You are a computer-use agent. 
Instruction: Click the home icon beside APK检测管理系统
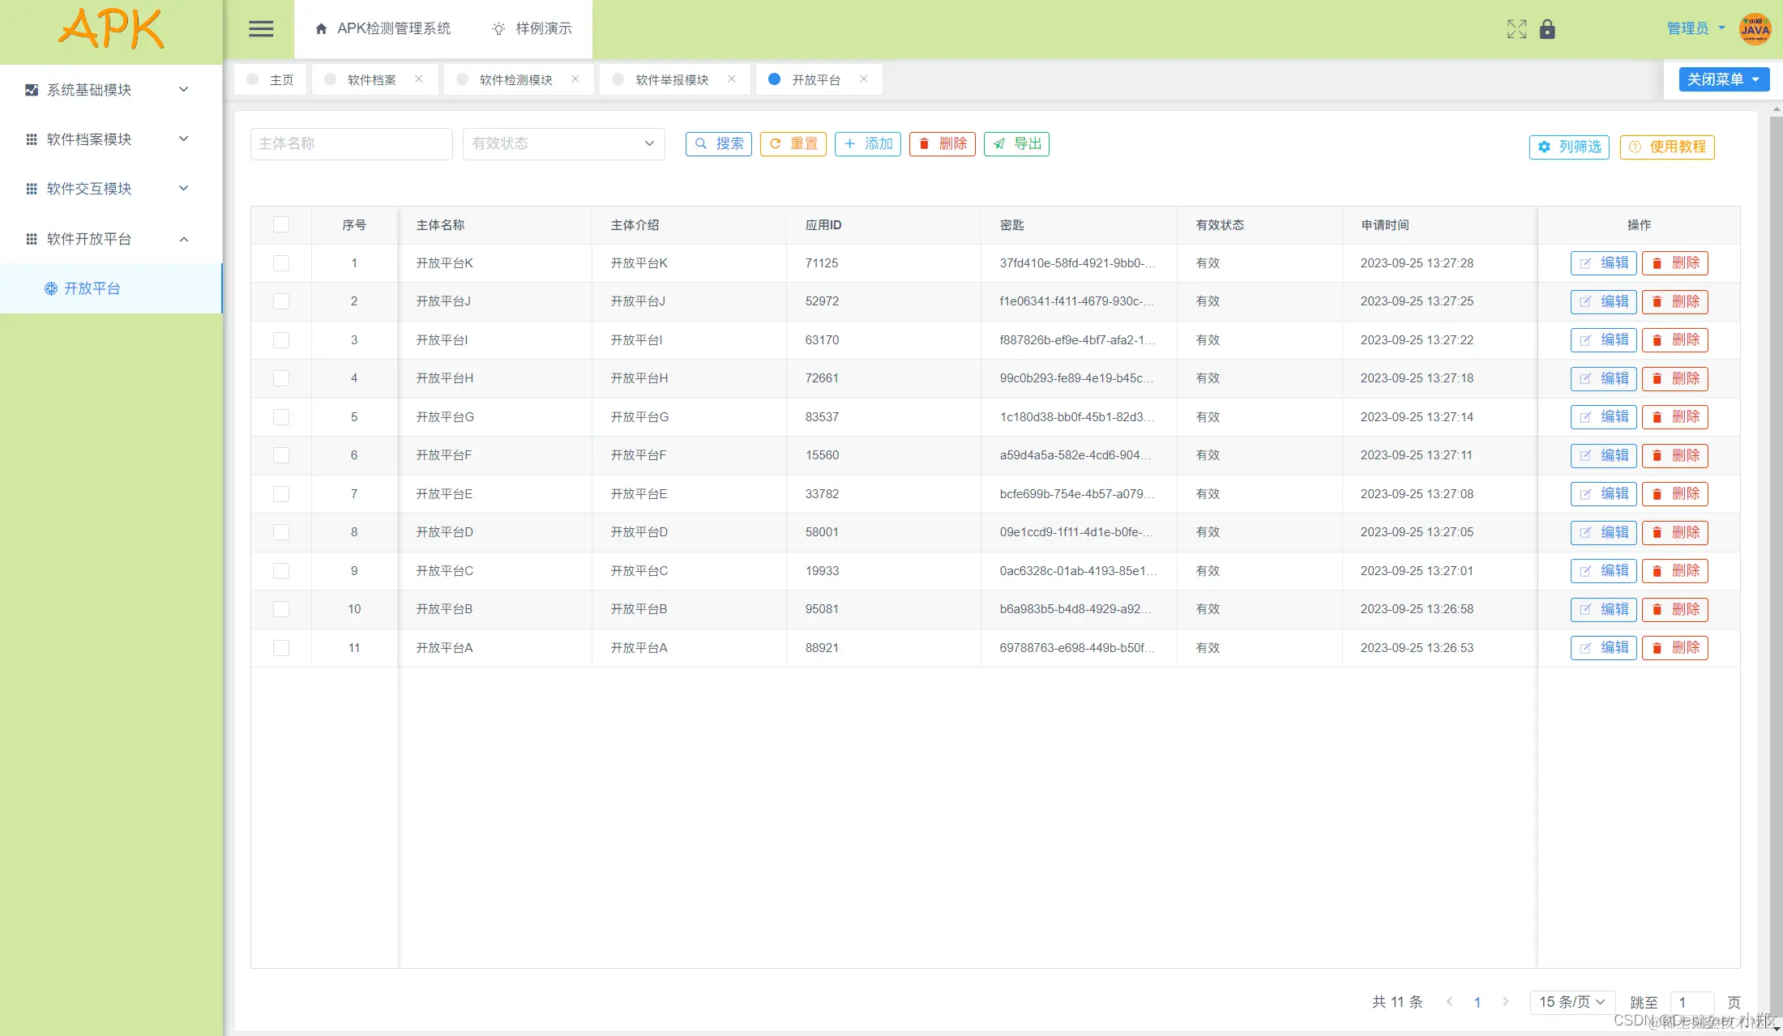point(321,29)
